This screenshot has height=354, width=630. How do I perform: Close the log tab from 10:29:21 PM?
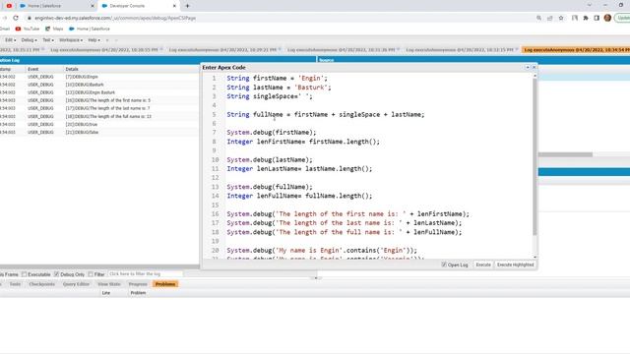[280, 49]
